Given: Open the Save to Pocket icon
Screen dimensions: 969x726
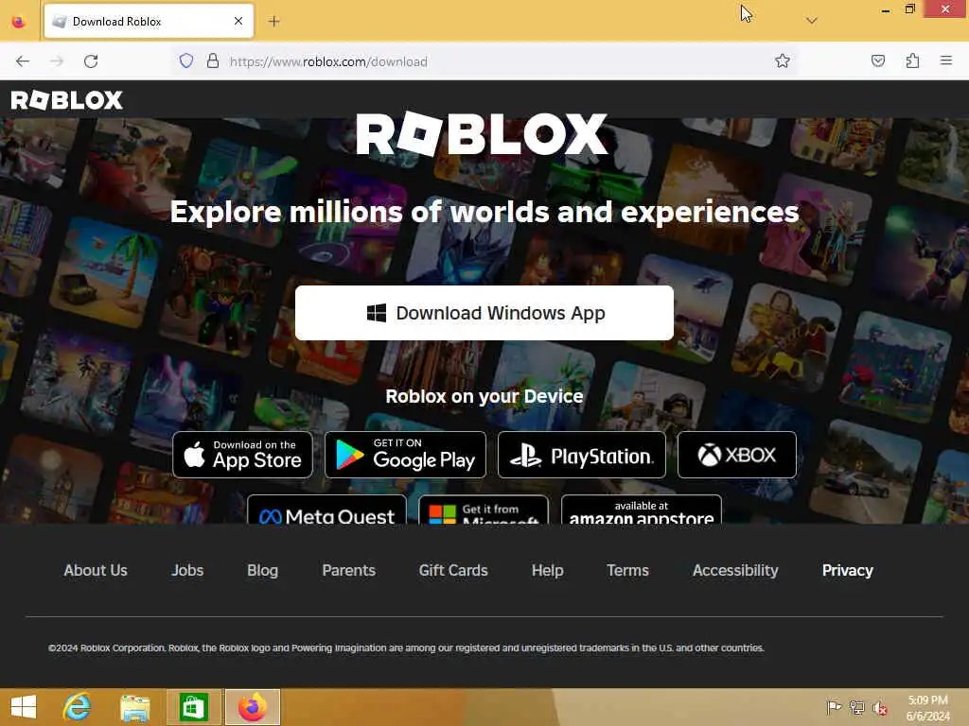Looking at the screenshot, I should [x=878, y=60].
